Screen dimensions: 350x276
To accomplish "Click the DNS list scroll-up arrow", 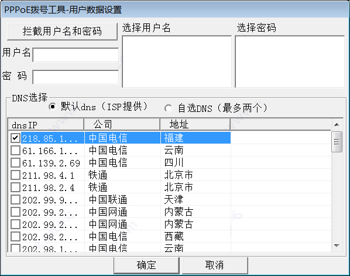I will pyautogui.click(x=337, y=125).
